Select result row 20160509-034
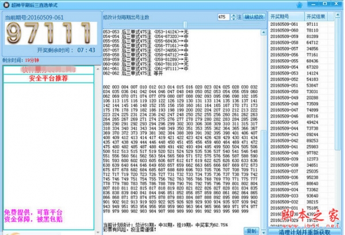Screen dimensions: 345x235 (x=301, y=190)
